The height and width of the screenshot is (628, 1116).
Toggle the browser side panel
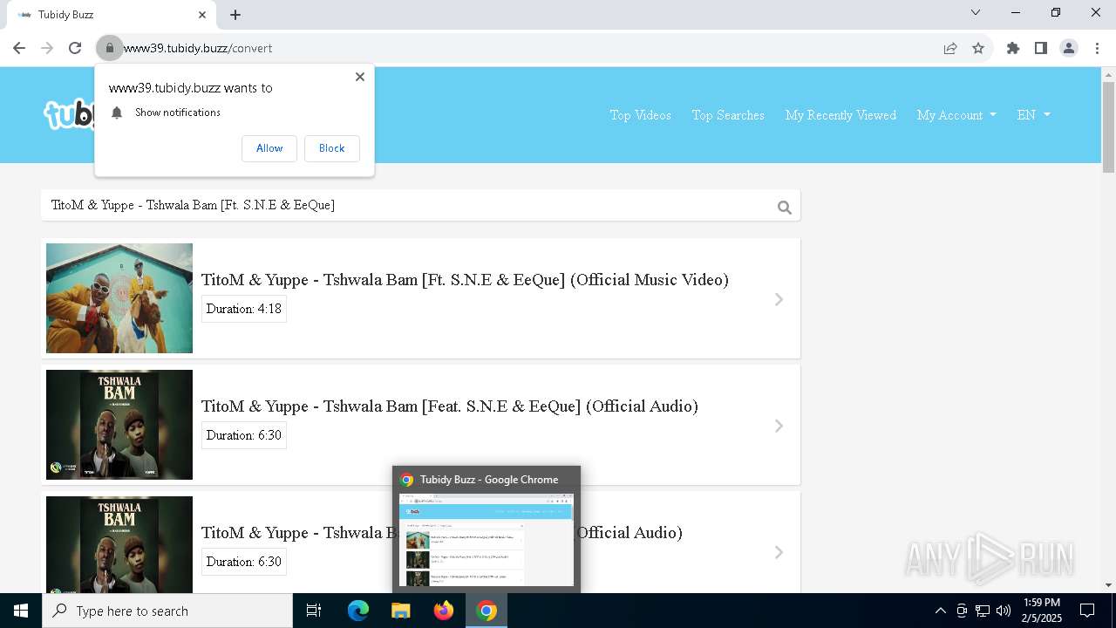coord(1041,48)
